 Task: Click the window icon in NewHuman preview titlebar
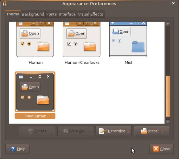(21, 77)
